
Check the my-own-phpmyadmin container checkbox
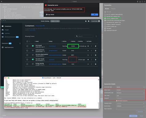click(27, 55)
